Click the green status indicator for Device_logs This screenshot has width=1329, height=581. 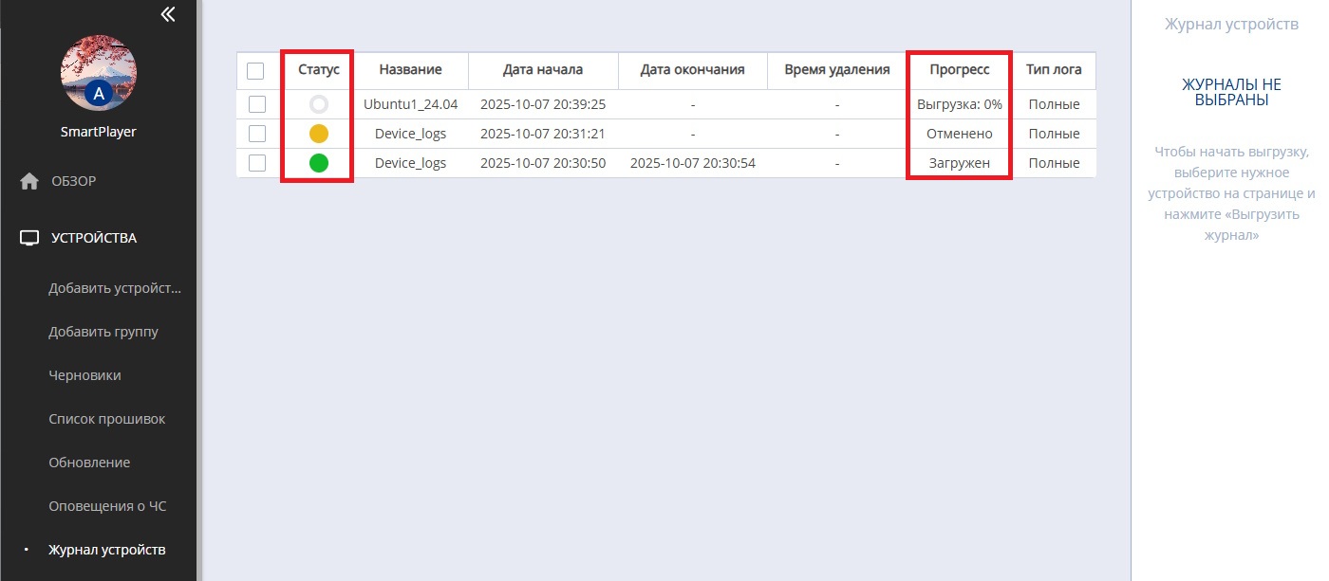coord(319,163)
